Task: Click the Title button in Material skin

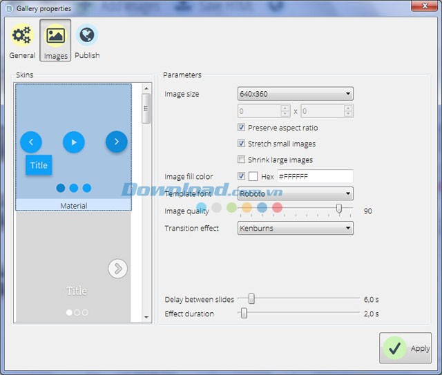Action: point(39,165)
